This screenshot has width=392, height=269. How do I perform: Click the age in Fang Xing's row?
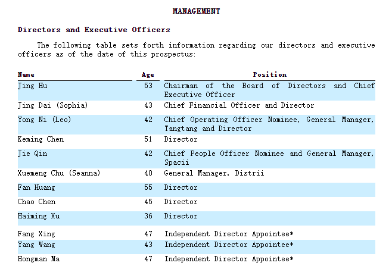tap(148, 234)
